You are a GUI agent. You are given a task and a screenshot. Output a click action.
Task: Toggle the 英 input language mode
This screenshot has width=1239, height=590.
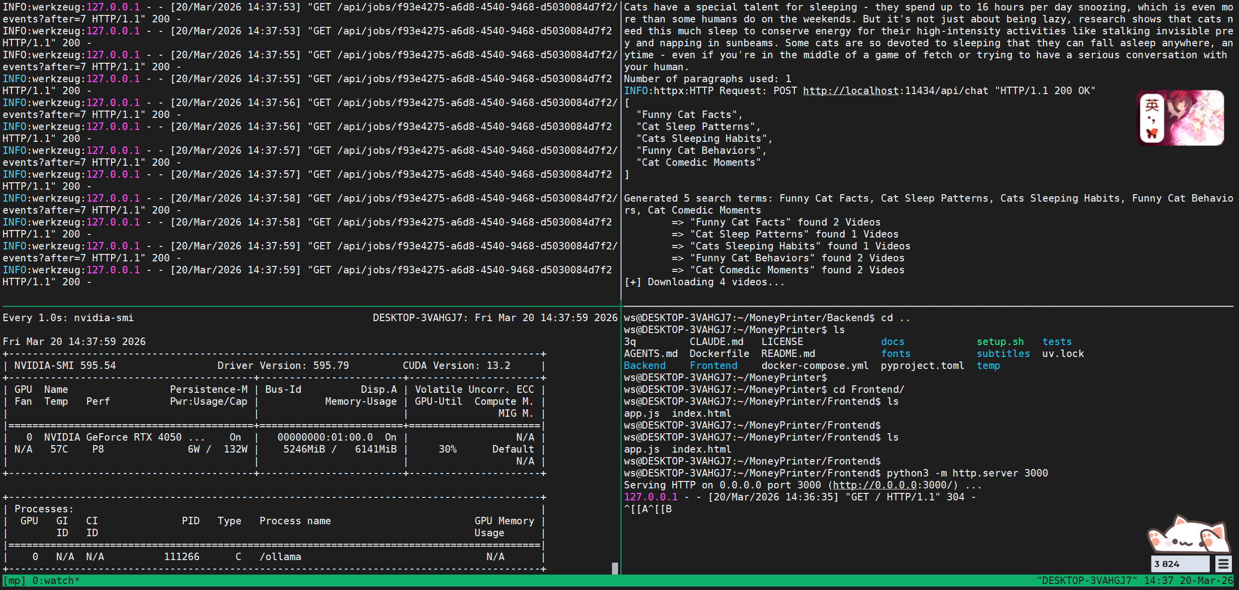coord(1152,105)
